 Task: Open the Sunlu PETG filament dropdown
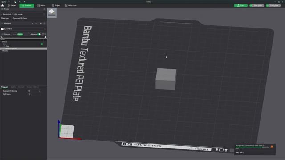pos(24,29)
